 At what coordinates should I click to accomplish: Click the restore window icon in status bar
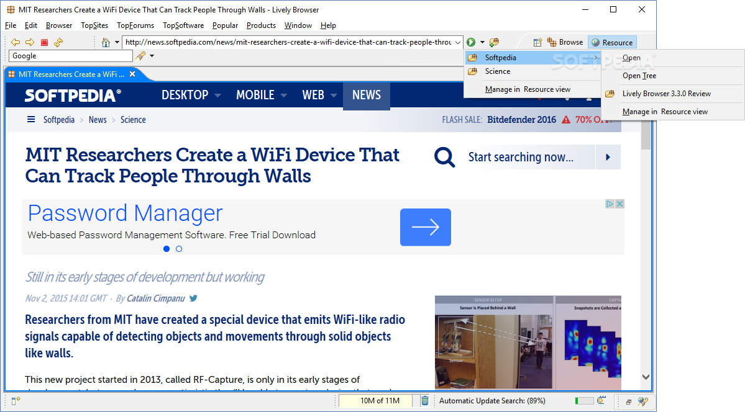click(629, 401)
